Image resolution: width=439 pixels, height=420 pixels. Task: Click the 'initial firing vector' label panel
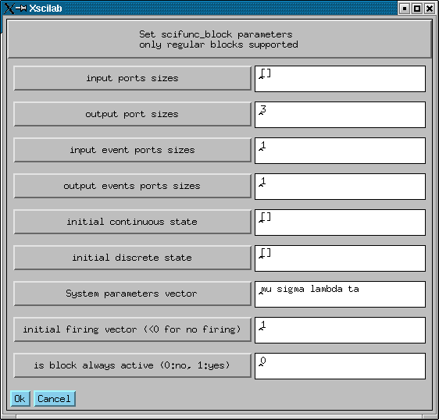click(132, 329)
